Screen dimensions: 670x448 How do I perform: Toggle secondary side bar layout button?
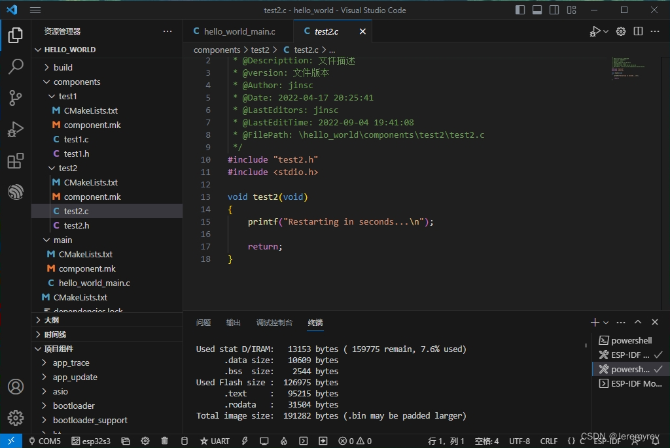[x=554, y=10]
